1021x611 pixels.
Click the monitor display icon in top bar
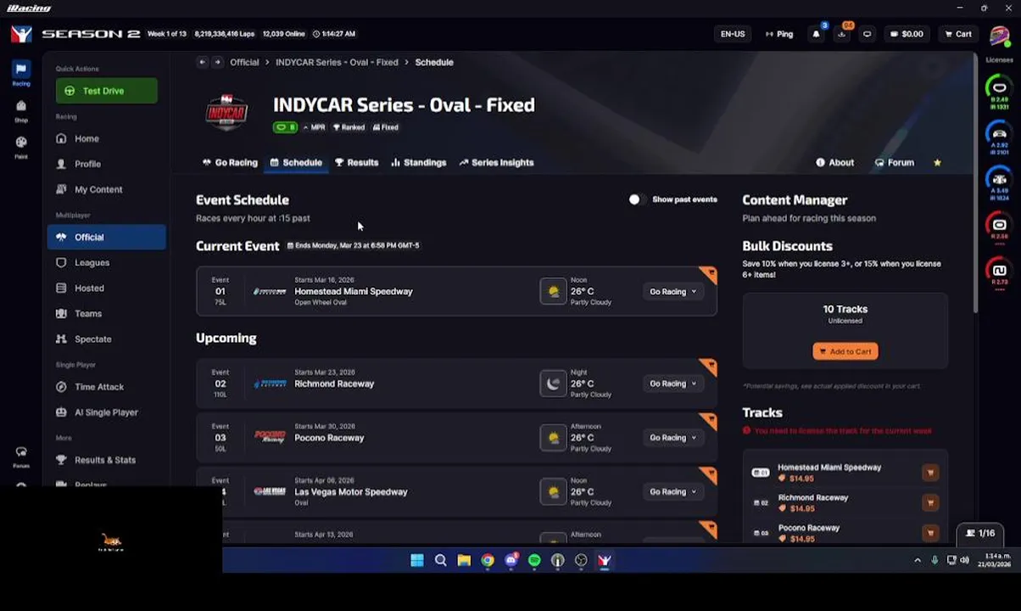867,34
